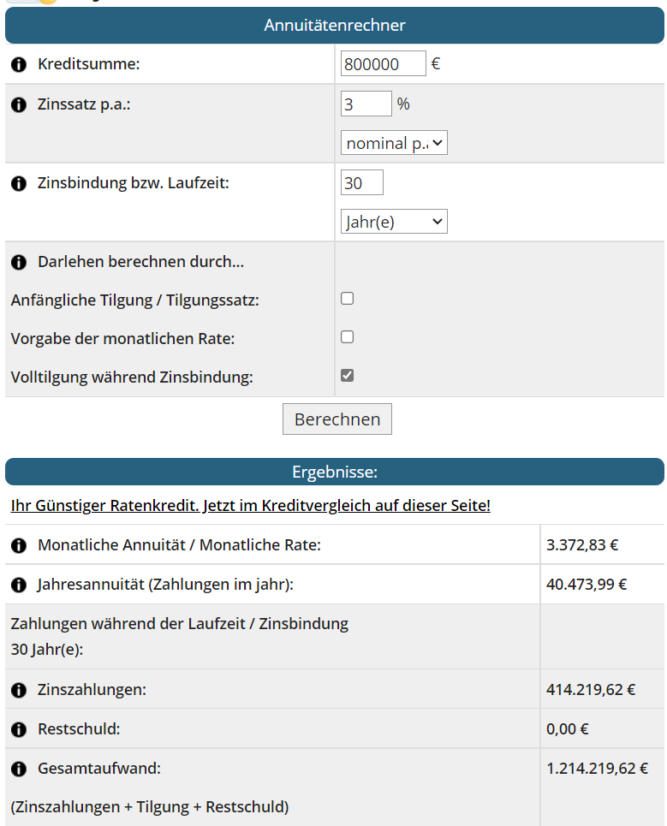Open the nominal p.a. interest type dropdown
This screenshot has width=667, height=826.
(x=394, y=143)
